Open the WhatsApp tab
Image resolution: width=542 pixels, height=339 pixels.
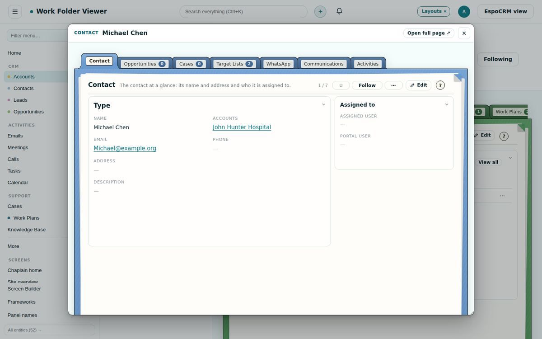(x=278, y=64)
